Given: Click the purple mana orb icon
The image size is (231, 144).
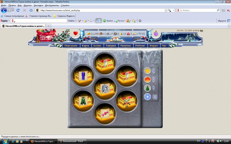Looking at the screenshot, I should pyautogui.click(x=156, y=34).
